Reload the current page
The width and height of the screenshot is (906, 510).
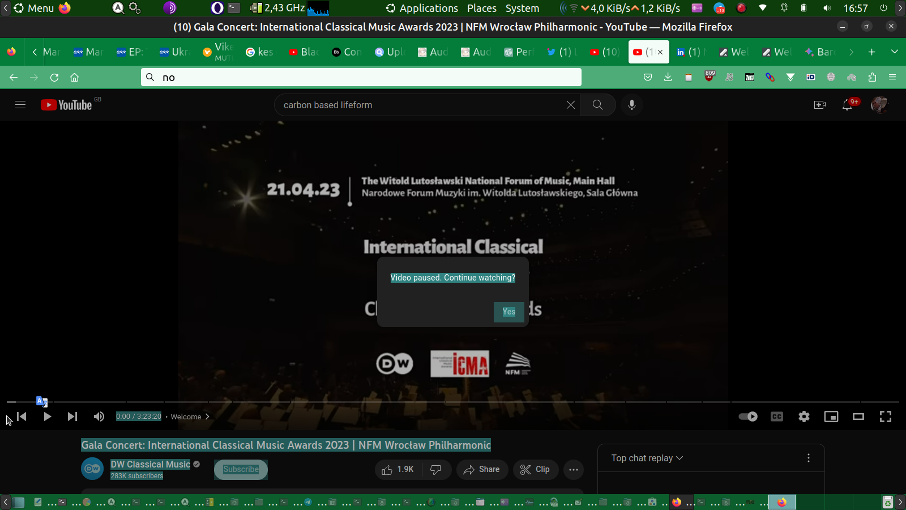[54, 77]
